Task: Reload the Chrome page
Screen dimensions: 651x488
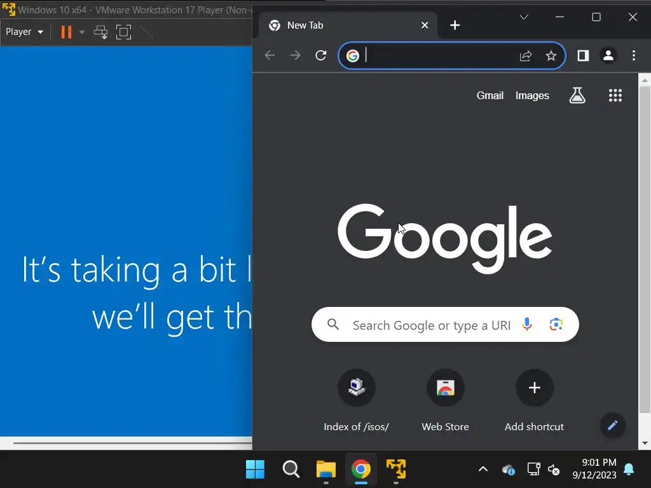Action: tap(321, 55)
